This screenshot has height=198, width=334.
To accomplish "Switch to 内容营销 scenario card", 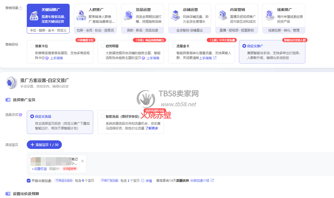I will [237, 19].
